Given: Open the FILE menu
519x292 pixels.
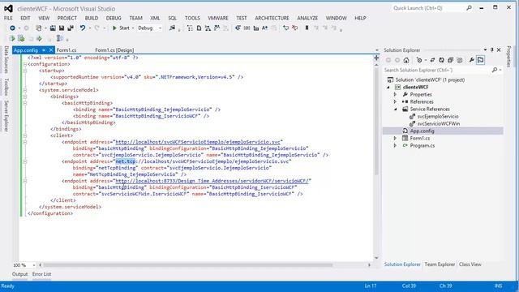Looking at the screenshot, I should coord(8,18).
